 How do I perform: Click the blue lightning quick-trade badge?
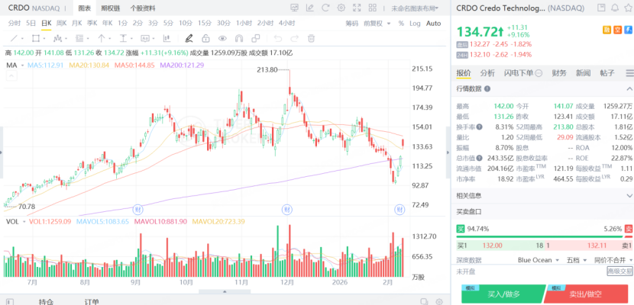629,30
